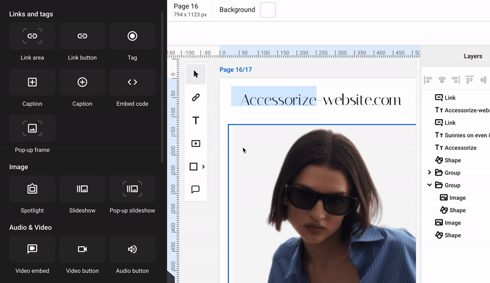
Task: Expand the collapsed Group layer
Action: 429,172
